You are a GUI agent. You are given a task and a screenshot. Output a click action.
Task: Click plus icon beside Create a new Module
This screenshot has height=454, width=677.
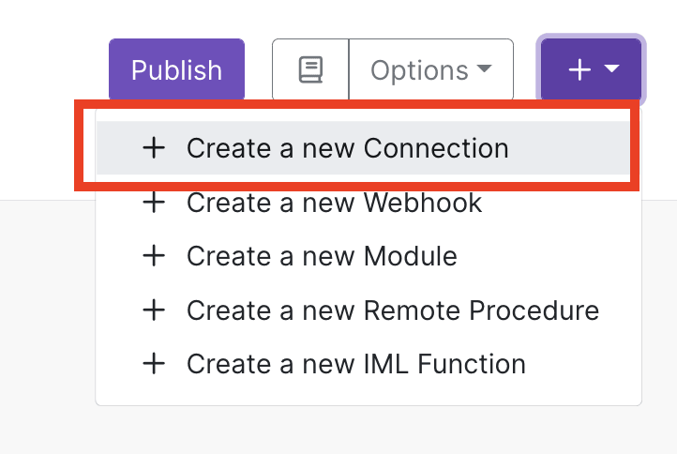(x=153, y=255)
